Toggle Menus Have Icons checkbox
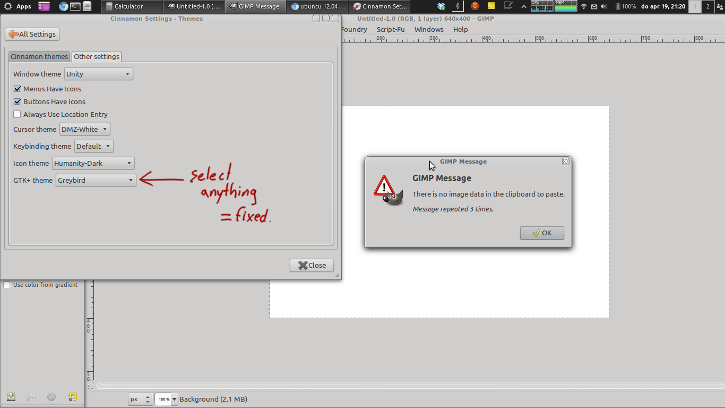The height and width of the screenshot is (408, 725). click(x=17, y=89)
